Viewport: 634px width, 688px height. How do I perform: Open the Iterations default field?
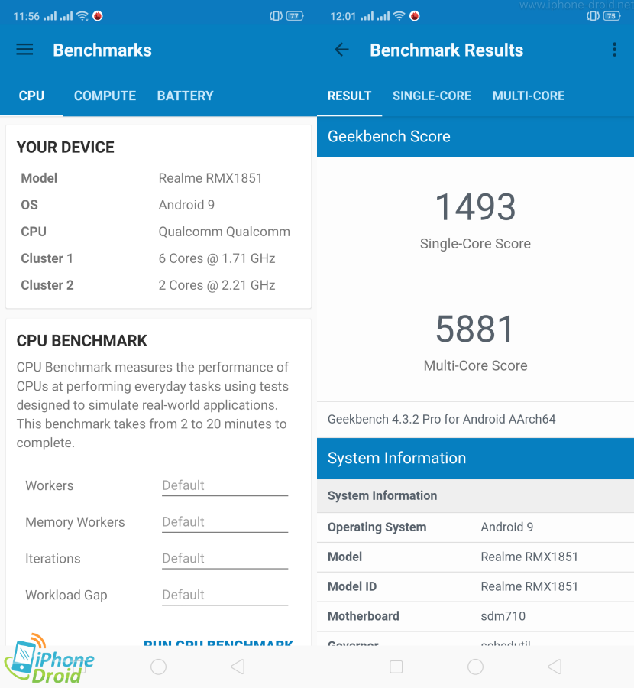[225, 559]
